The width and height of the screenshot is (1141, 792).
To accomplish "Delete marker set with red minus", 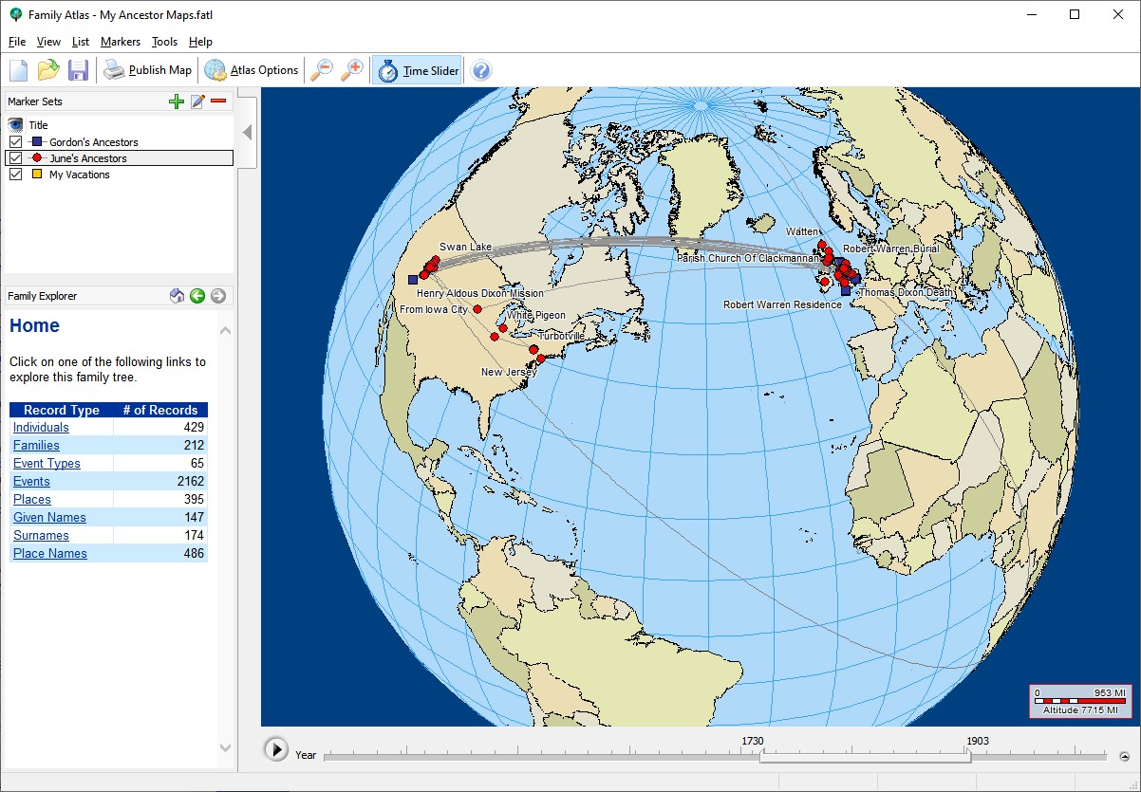I will (218, 101).
